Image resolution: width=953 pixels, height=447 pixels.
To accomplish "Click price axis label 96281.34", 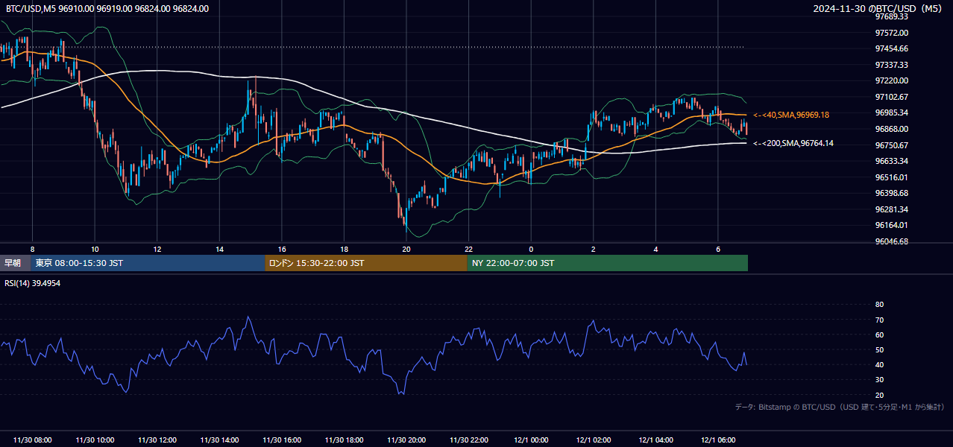I will tap(892, 209).
